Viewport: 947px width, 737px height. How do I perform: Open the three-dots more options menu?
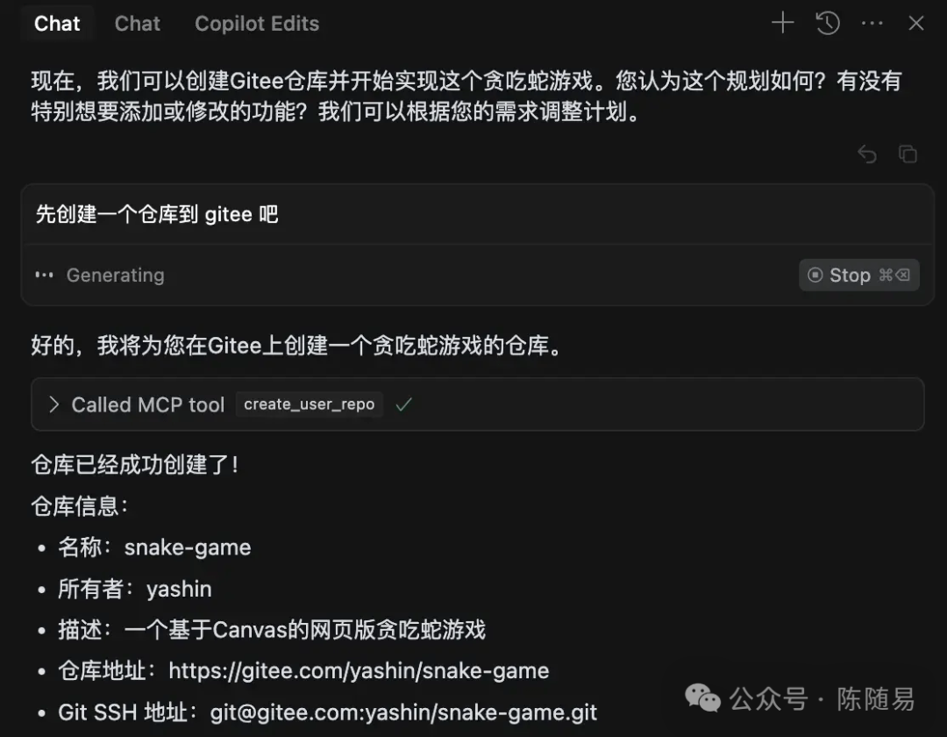(872, 24)
